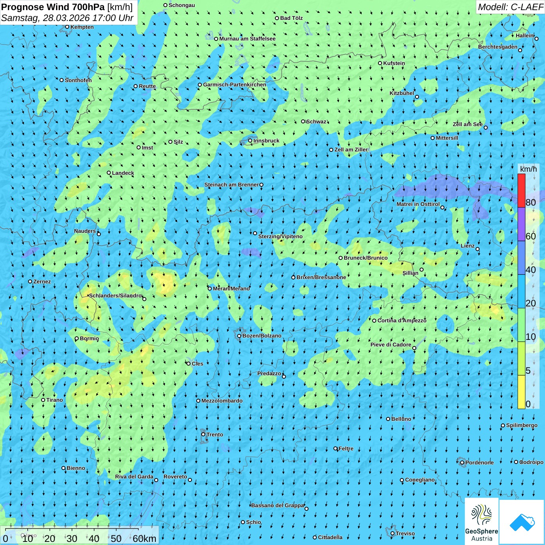545x545 pixels.
Task: Click the 'Conegliano' label
Action: pos(420,480)
